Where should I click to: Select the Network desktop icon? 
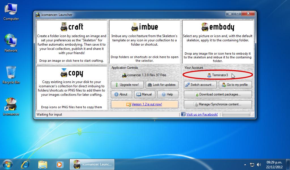pyautogui.click(x=11, y=43)
